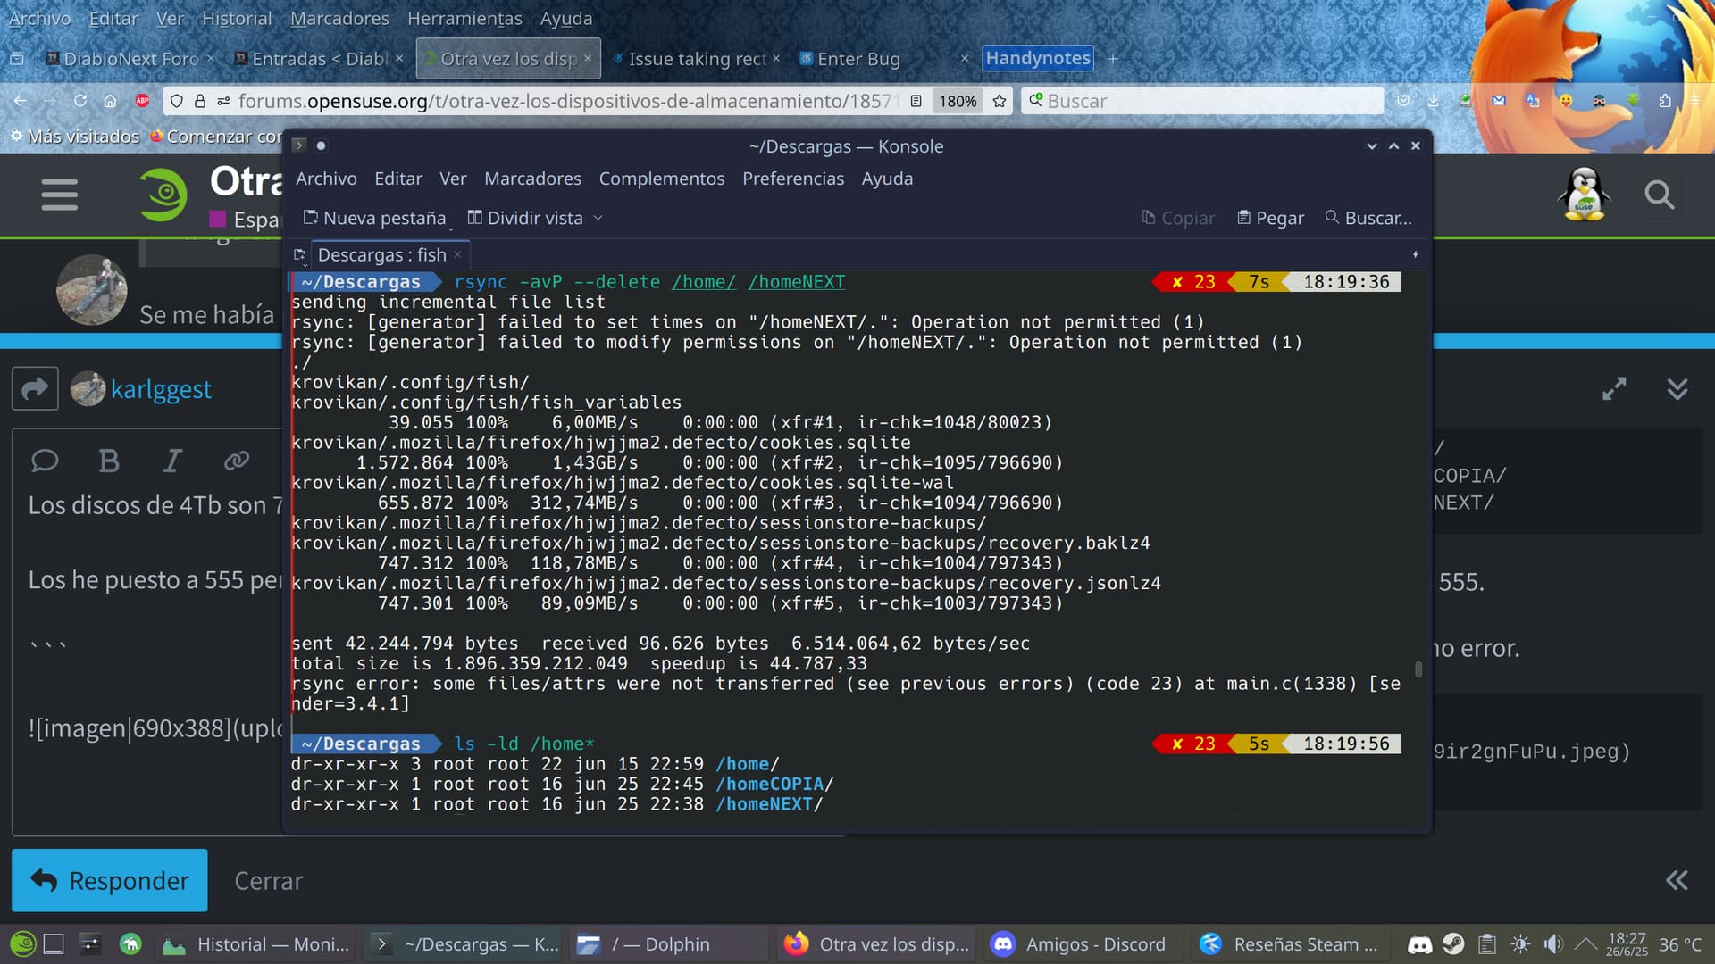
Task: Toggle reader view icon in address bar
Action: click(x=916, y=101)
